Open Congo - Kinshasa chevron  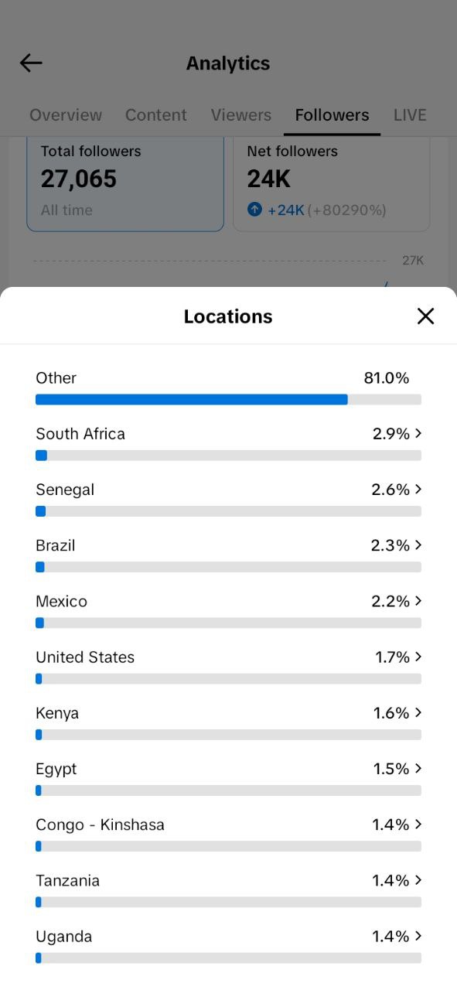pyautogui.click(x=418, y=824)
